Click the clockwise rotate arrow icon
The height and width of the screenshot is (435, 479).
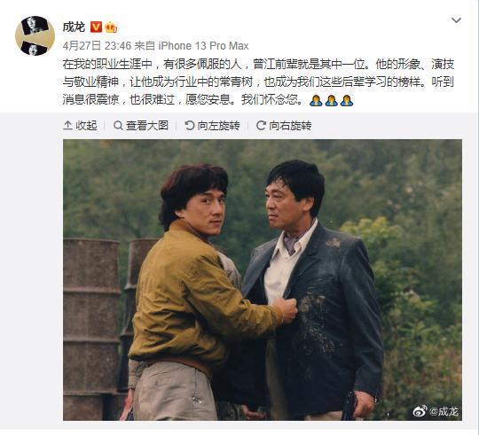click(x=261, y=126)
